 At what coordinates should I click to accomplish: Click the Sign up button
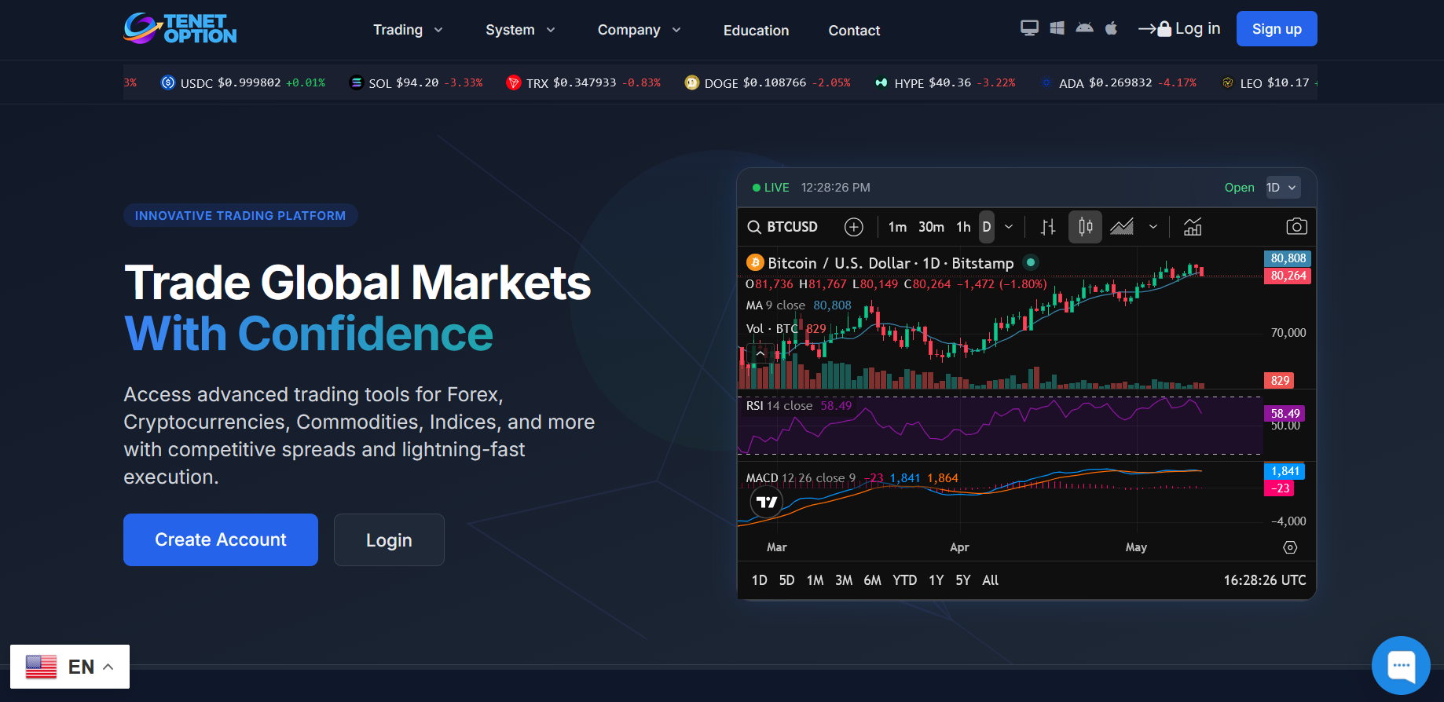[1277, 29]
